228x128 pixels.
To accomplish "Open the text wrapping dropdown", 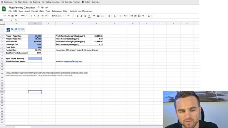I will (121, 16).
